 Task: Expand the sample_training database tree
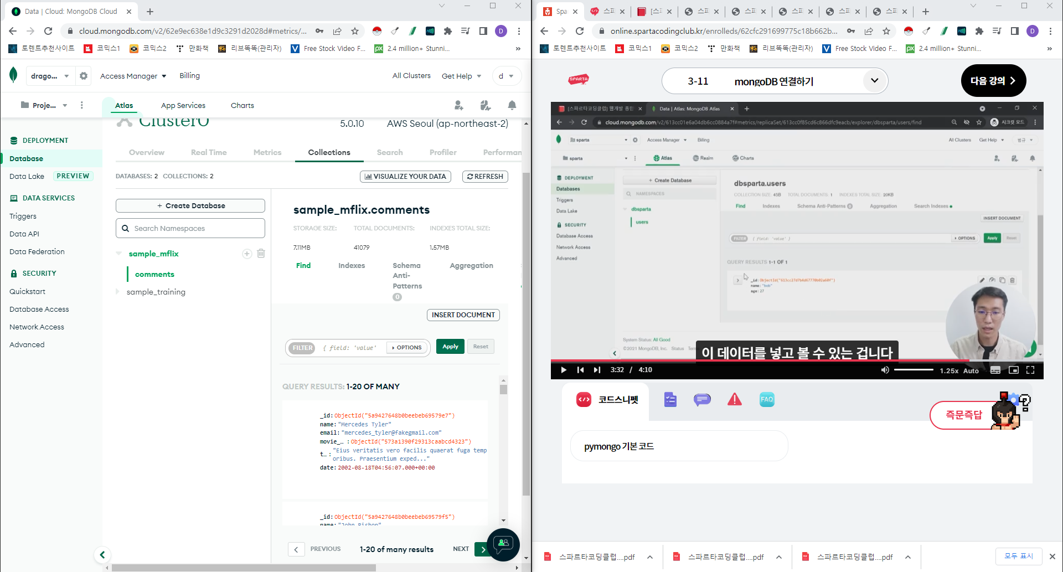click(x=117, y=292)
